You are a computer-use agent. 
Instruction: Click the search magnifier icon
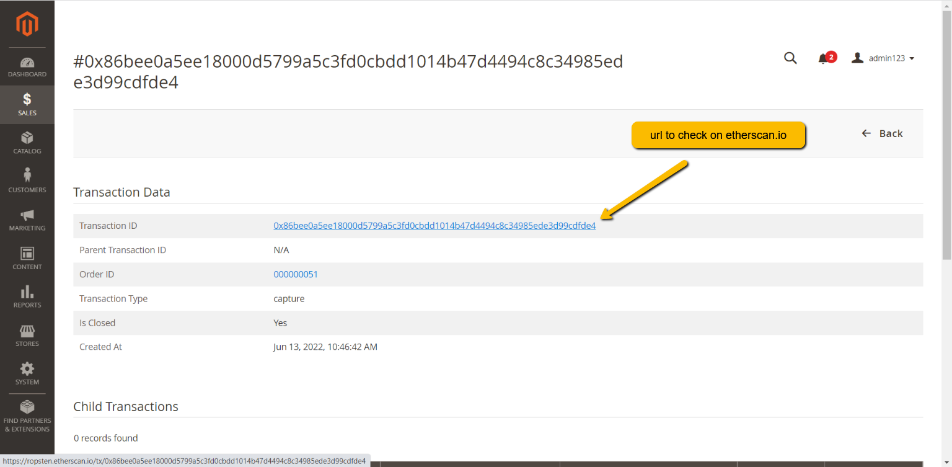pos(790,58)
